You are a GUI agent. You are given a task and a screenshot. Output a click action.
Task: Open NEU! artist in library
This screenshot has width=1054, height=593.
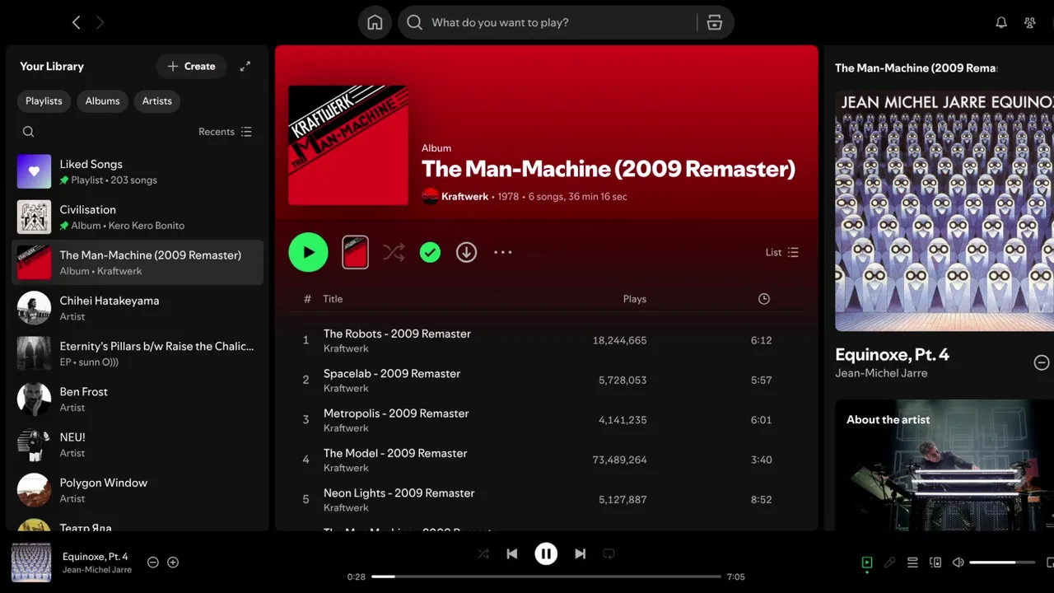pyautogui.click(x=138, y=445)
